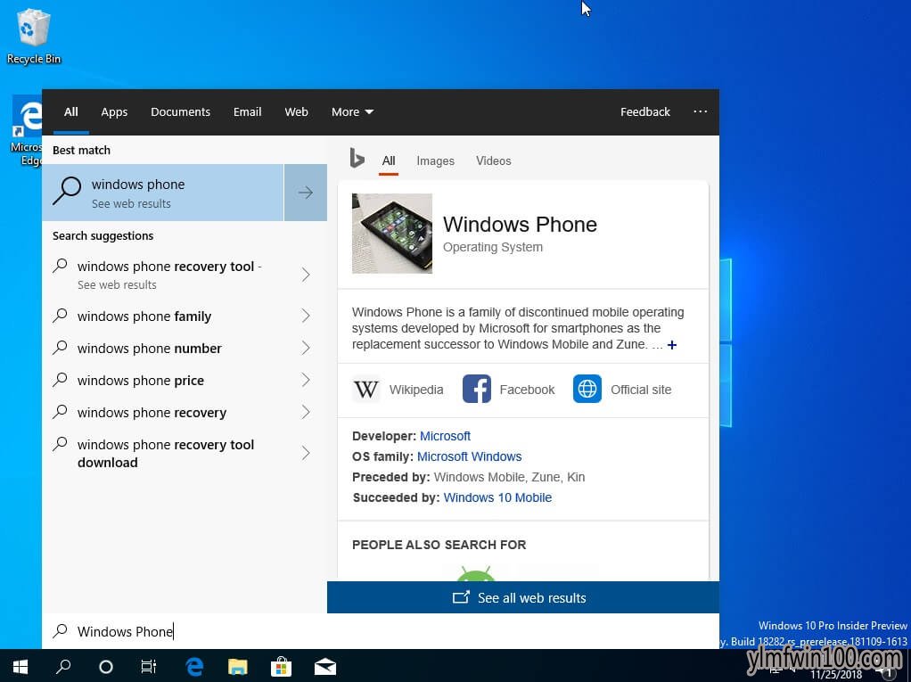Viewport: 911px width, 682px height.
Task: Click the Feedback button
Action: click(644, 111)
